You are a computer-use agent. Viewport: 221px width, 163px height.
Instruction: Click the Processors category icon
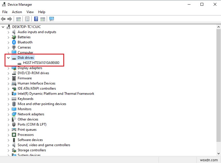(x=14, y=135)
